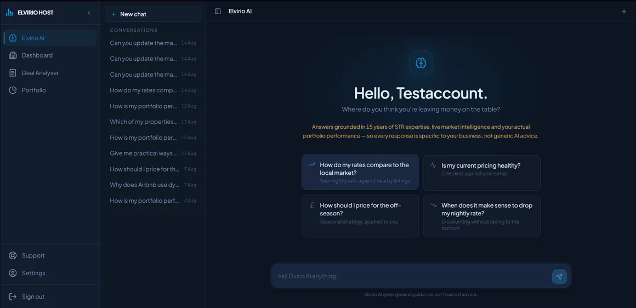Image resolution: width=636 pixels, height=308 pixels.
Task: Click the 'Elvirio AI' title in the header
Action: 240,12
